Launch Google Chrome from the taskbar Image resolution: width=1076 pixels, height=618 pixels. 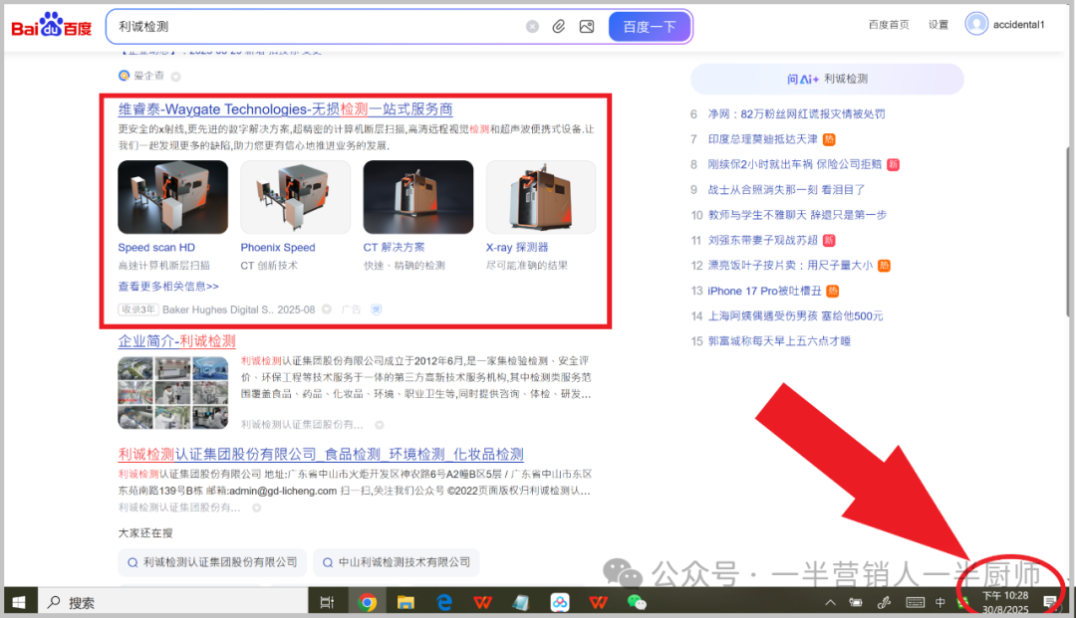click(367, 602)
